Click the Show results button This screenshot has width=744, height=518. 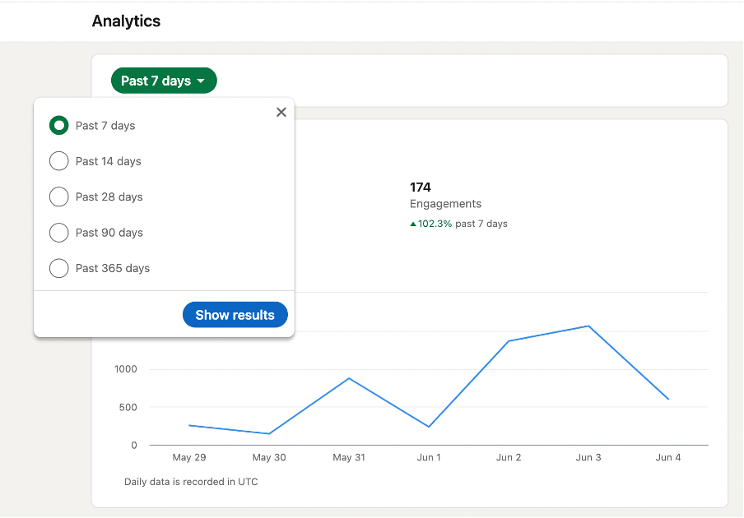click(235, 315)
